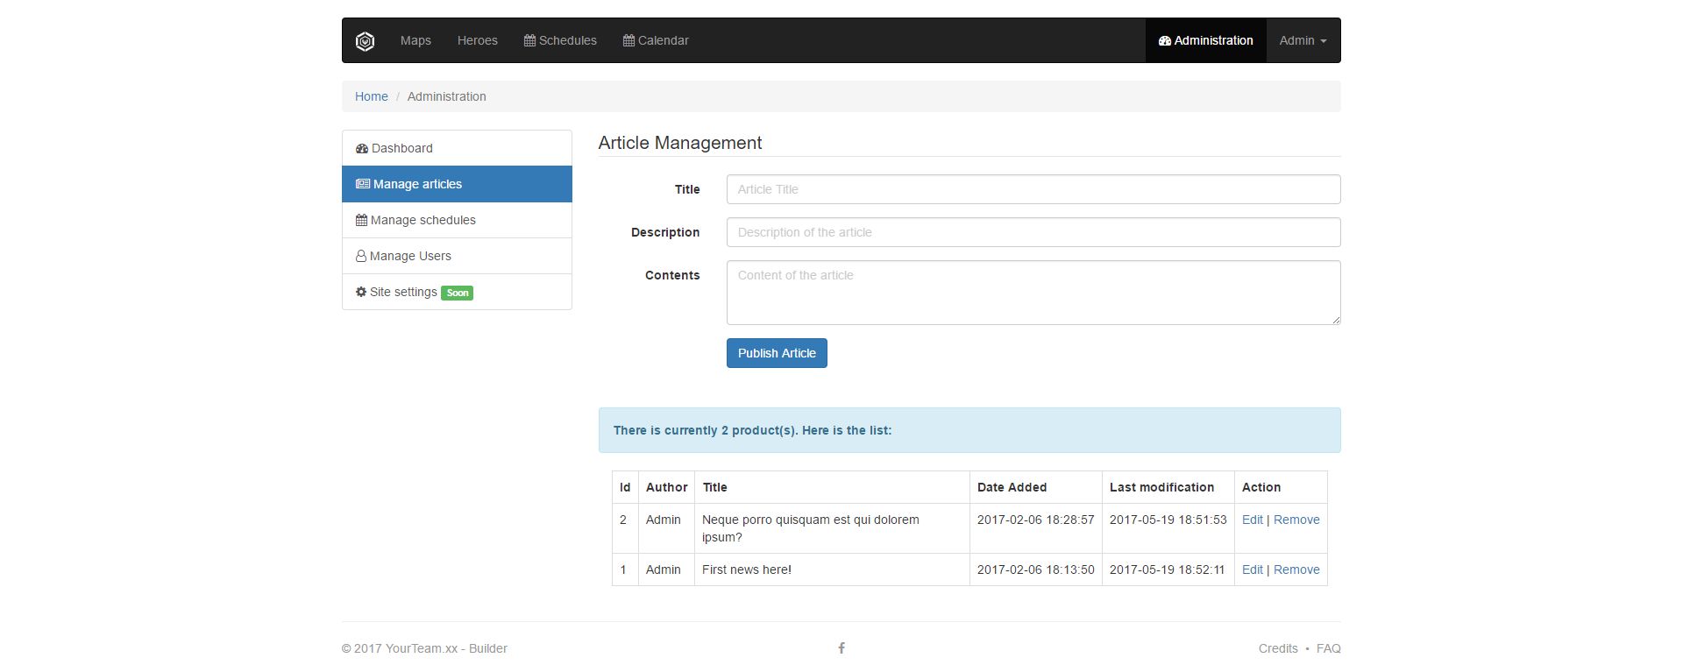Open Calendar from the top navbar

pos(656,40)
